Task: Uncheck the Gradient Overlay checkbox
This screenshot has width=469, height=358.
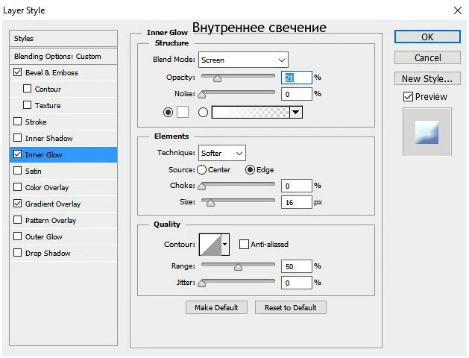Action: 18,204
